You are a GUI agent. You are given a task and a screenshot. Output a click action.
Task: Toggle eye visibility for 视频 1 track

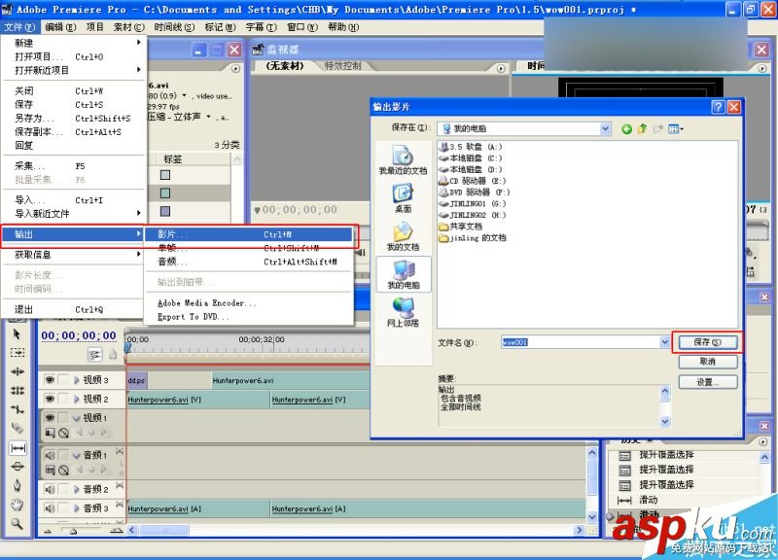(50, 418)
